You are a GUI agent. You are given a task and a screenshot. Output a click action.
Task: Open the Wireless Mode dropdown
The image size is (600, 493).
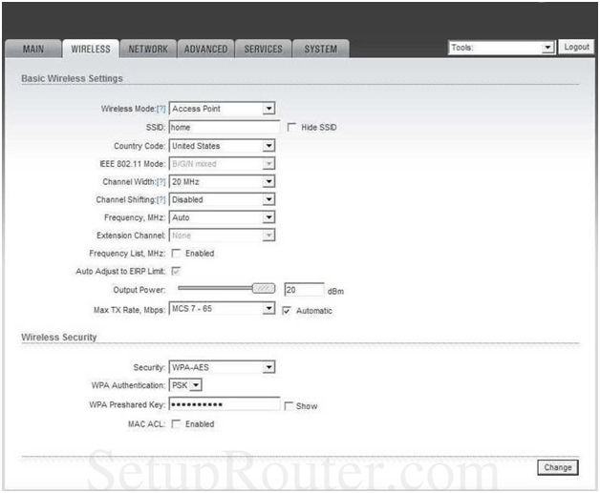click(x=222, y=109)
